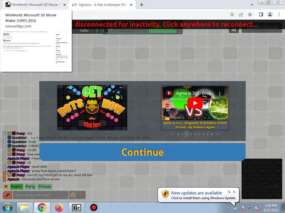This screenshot has width=285, height=213.
Task: Open the Dragondri & Defiance video title
Action: [195, 125]
